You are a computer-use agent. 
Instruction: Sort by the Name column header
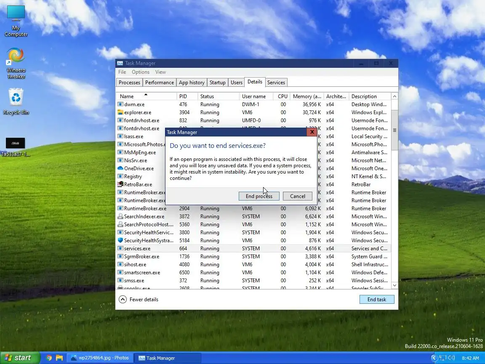147,96
